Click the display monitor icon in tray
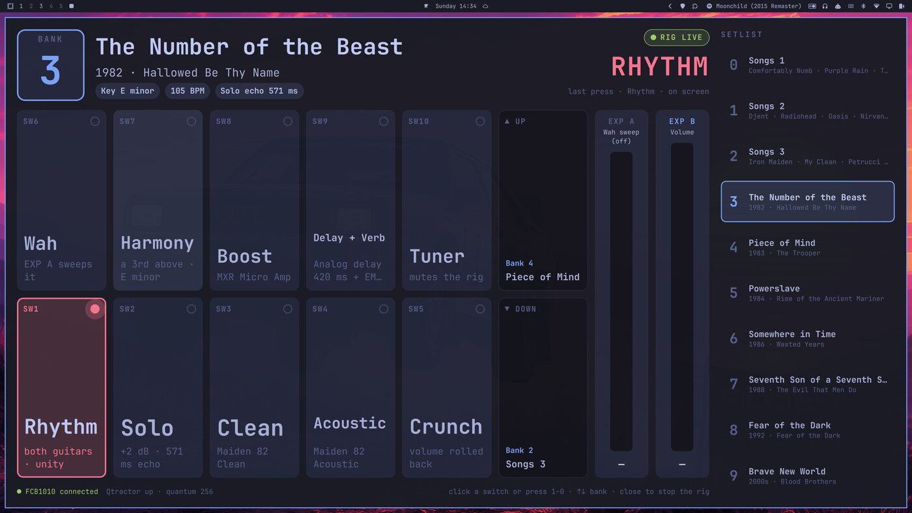 coord(889,6)
